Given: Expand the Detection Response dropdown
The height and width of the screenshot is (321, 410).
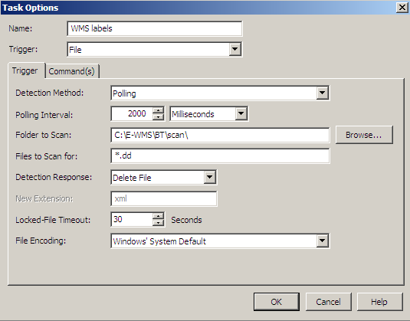Looking at the screenshot, I should 210,177.
